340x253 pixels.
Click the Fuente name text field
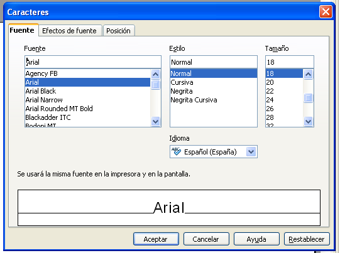pos(93,62)
